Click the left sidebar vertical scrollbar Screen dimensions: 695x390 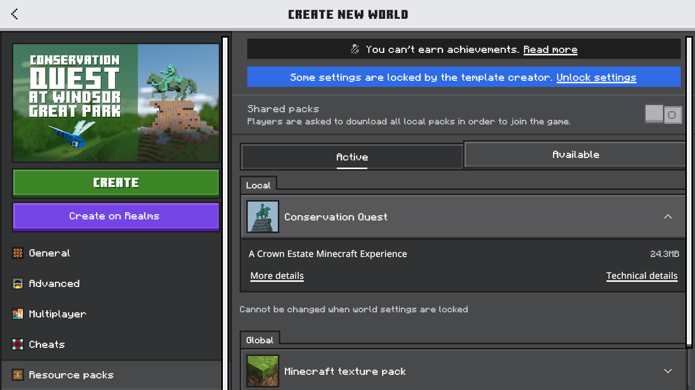tap(225, 212)
